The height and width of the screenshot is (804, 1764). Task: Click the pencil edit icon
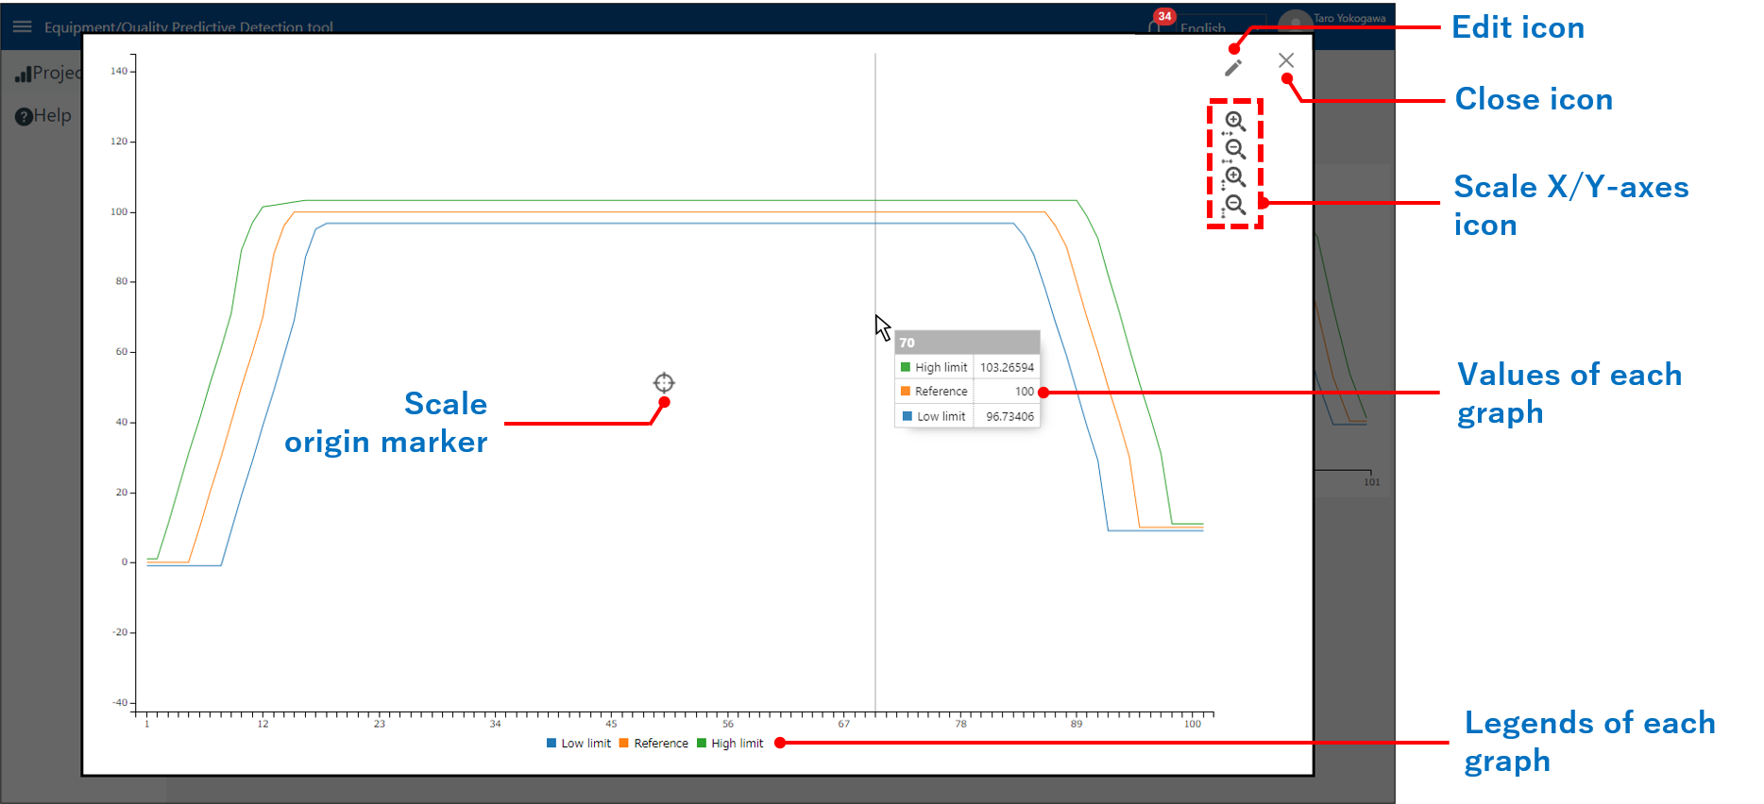pos(1233,68)
